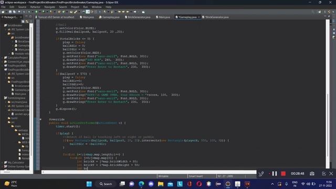This screenshot has width=336, height=189.
Task: Stop the recording with red square
Action: coord(283,174)
